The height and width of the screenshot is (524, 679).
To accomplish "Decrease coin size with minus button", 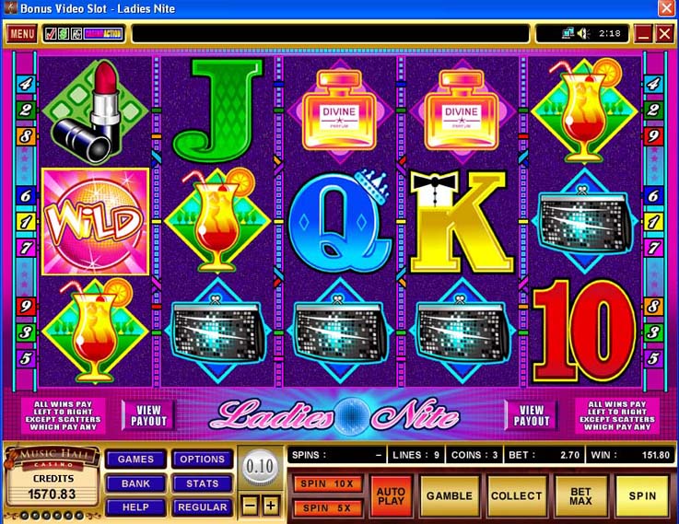I will (x=250, y=506).
